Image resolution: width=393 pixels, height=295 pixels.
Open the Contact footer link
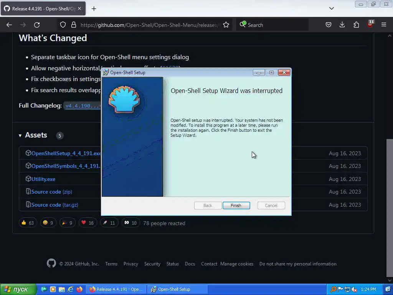(x=209, y=264)
